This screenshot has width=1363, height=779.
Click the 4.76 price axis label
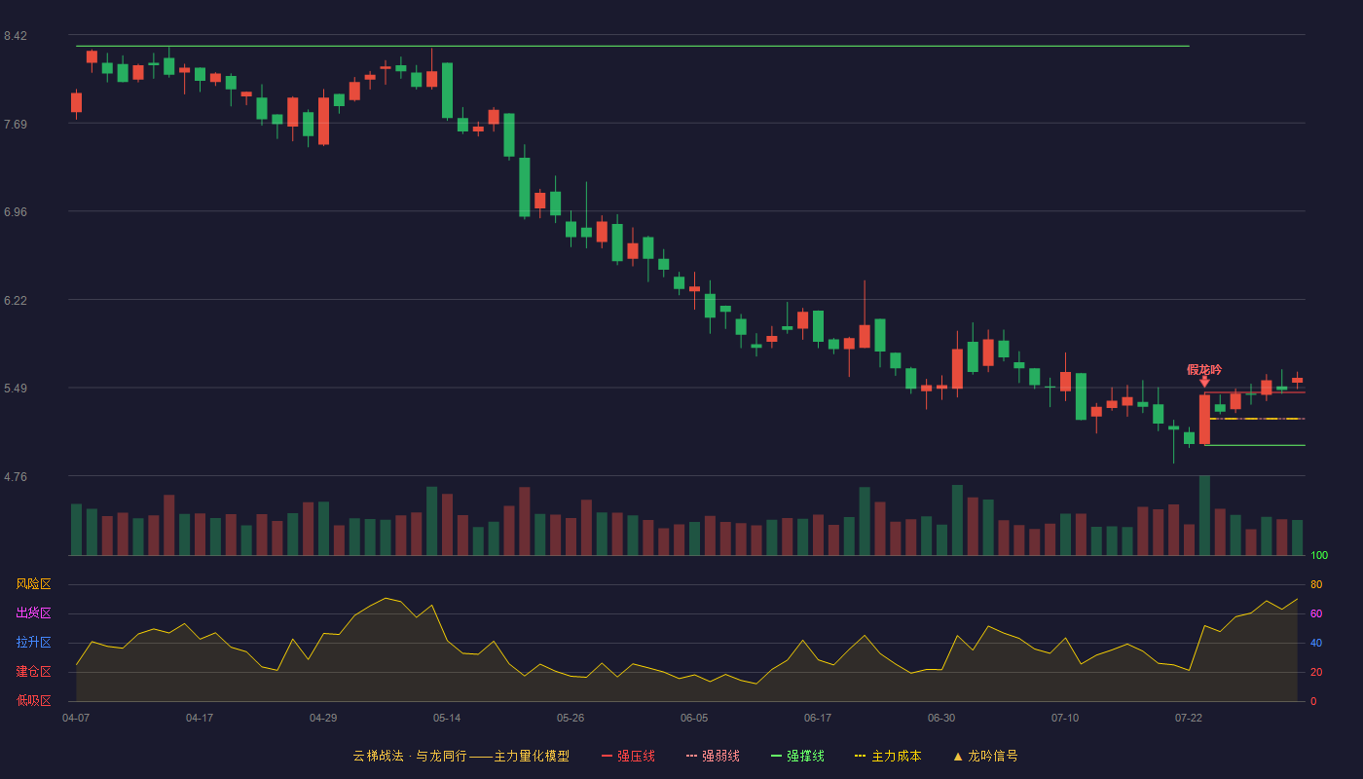pyautogui.click(x=15, y=477)
